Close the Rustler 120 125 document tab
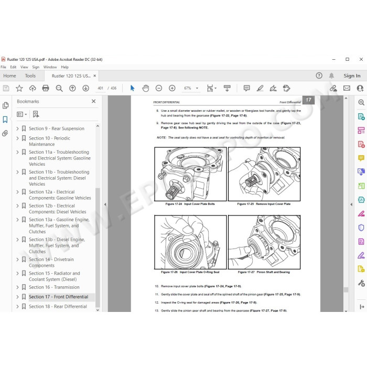 [x=94, y=76]
